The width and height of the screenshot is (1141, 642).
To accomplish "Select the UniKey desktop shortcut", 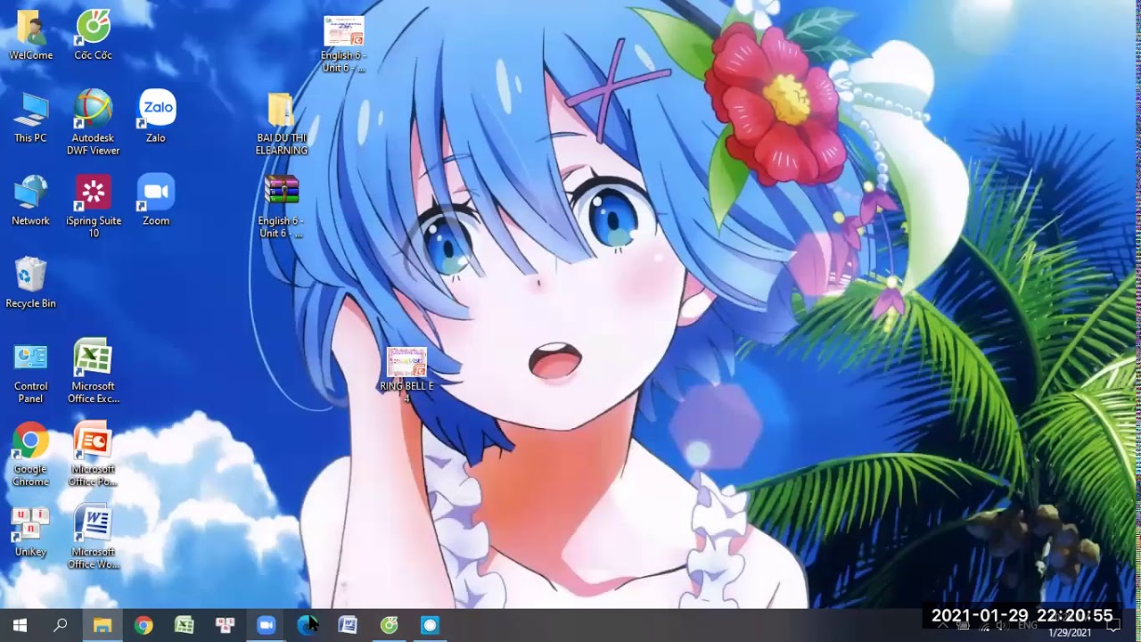I will coord(31,531).
